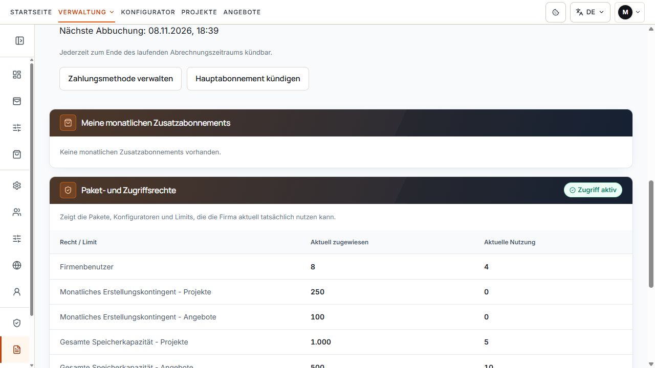This screenshot has height=368, width=655.
Task: Click the cookie settings icon button
Action: pyautogui.click(x=556, y=12)
